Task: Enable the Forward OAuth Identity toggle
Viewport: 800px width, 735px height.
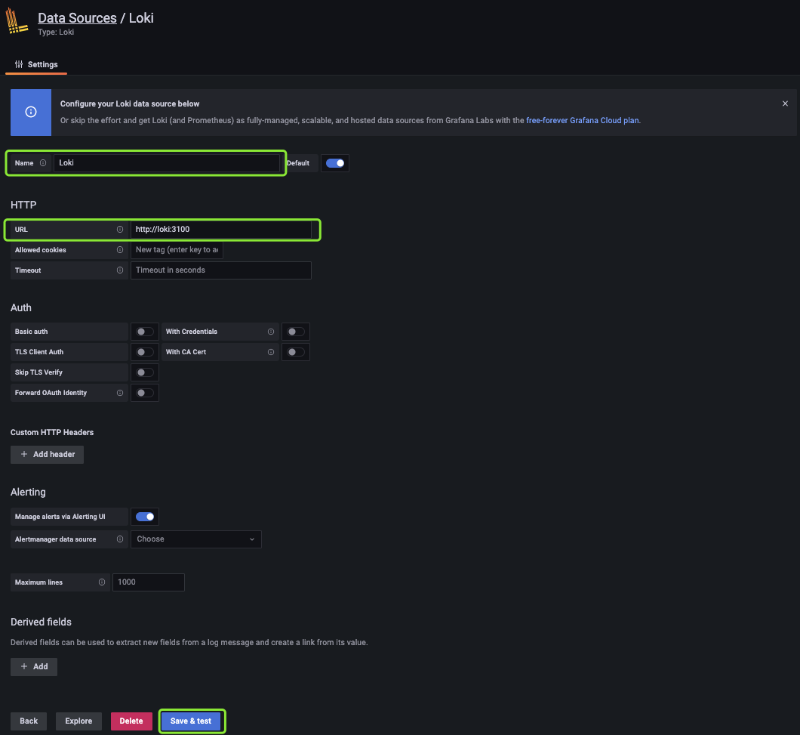Action: point(145,393)
